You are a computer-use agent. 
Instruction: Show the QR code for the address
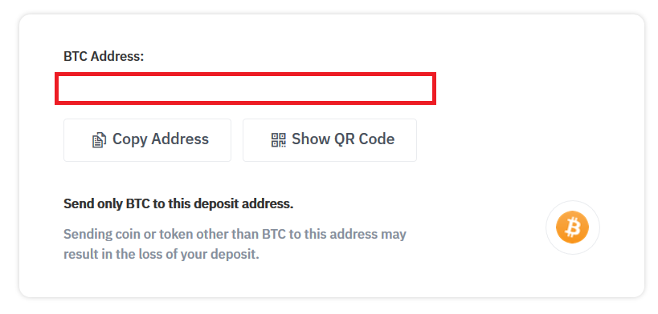pyautogui.click(x=330, y=140)
